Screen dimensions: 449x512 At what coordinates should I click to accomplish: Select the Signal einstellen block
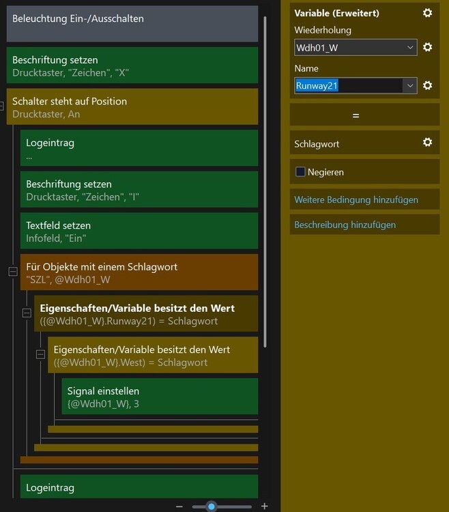click(x=160, y=397)
